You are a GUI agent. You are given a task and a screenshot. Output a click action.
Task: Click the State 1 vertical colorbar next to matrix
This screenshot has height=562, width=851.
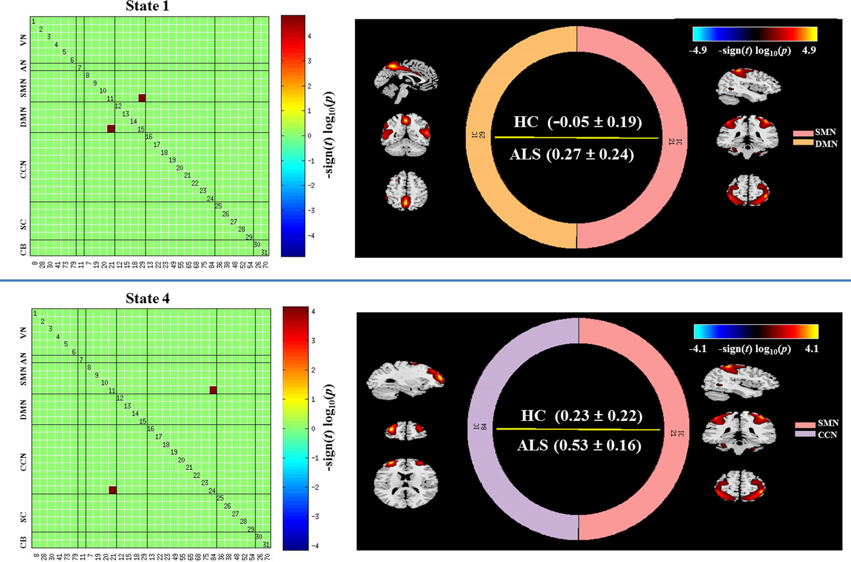(293, 136)
